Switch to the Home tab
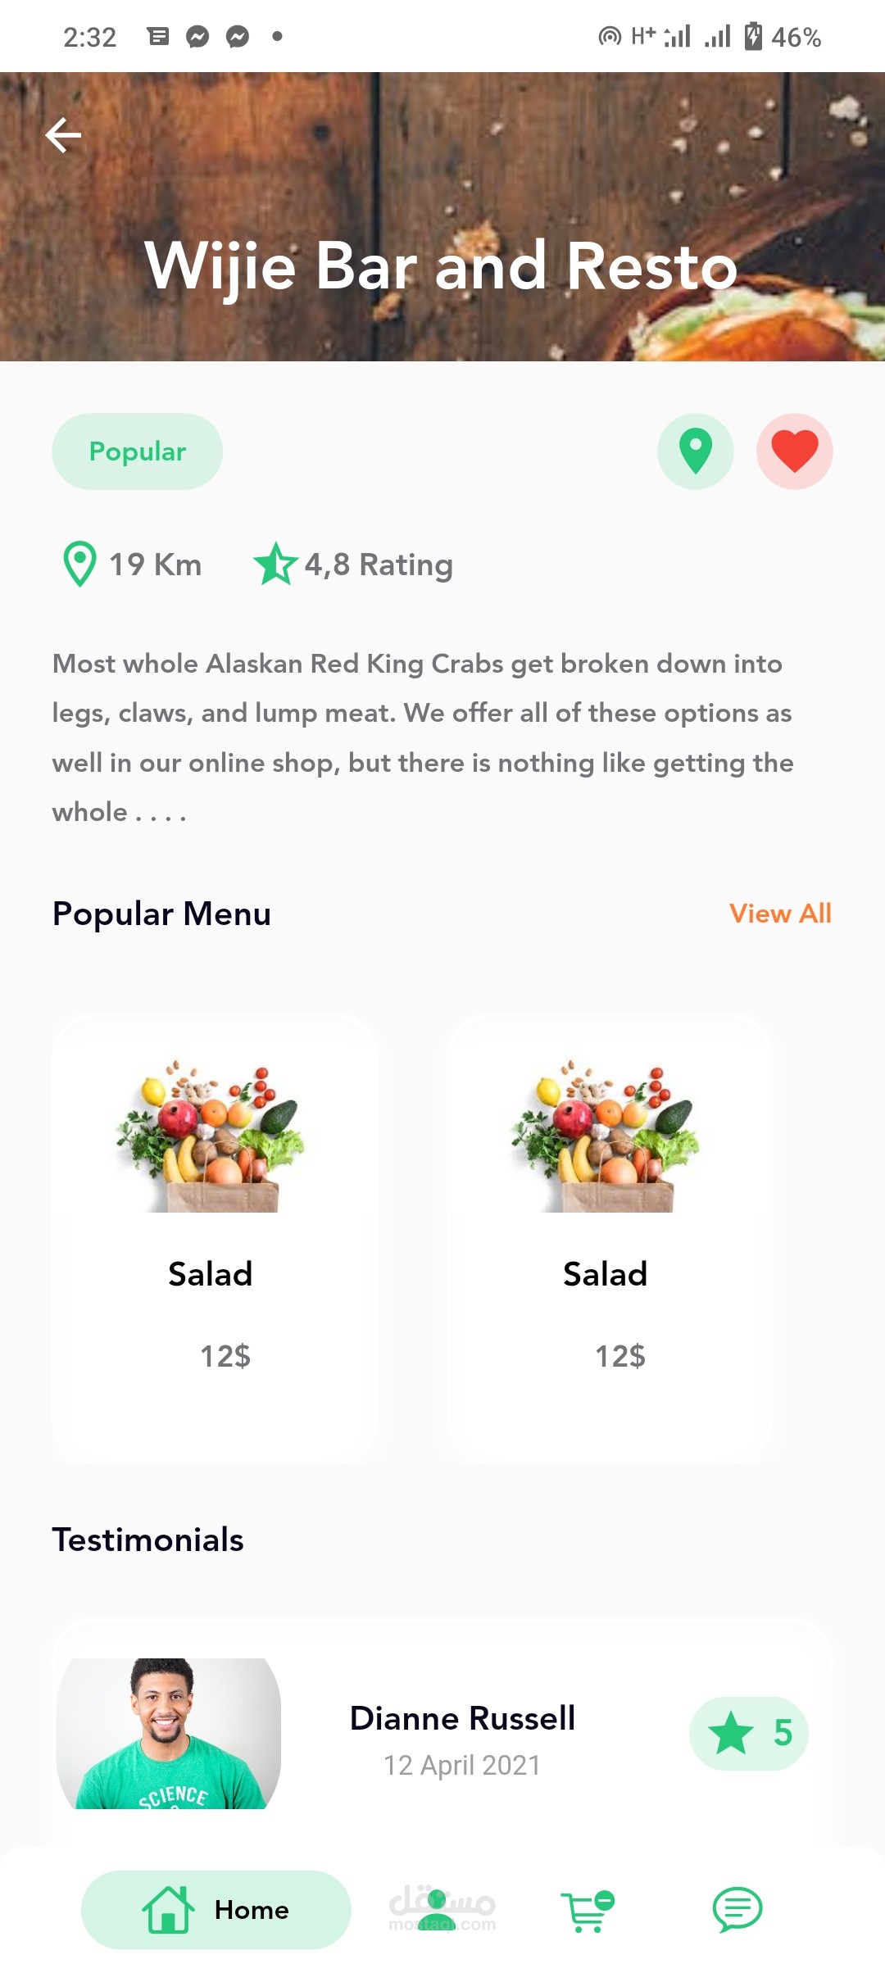 tap(216, 1909)
